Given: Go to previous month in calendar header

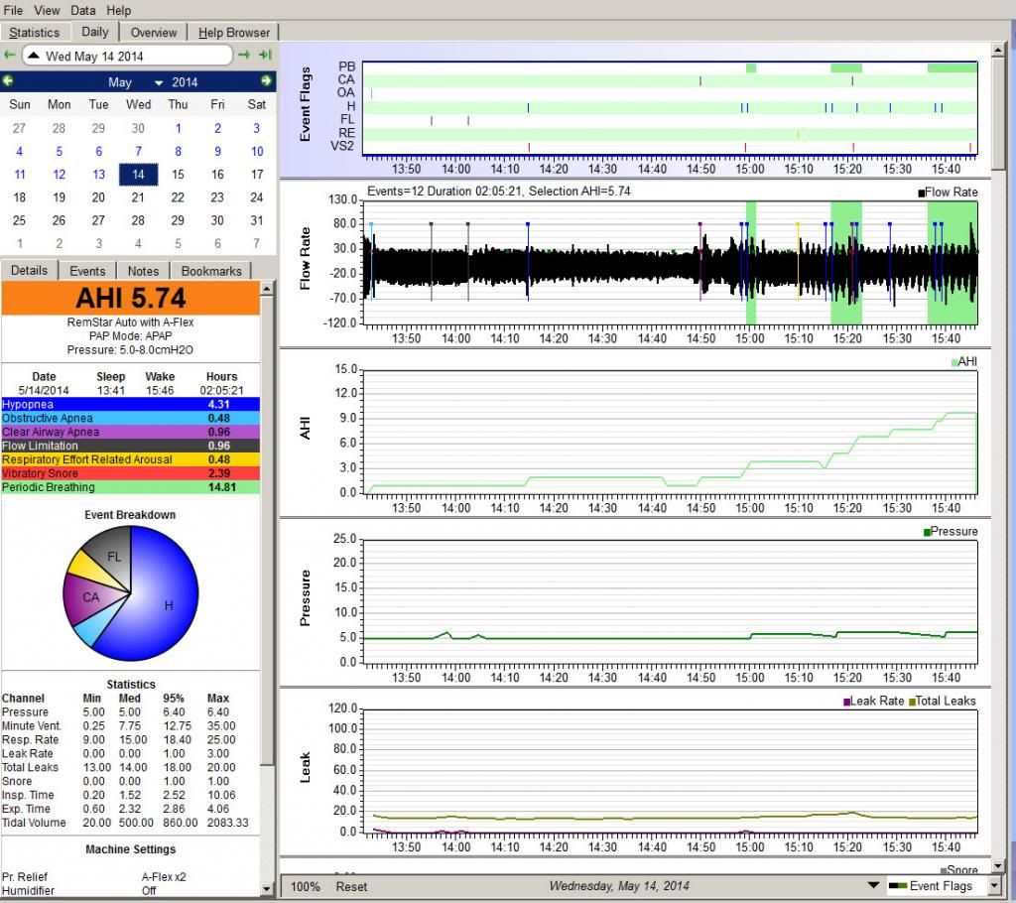Looking at the screenshot, I should (x=8, y=81).
